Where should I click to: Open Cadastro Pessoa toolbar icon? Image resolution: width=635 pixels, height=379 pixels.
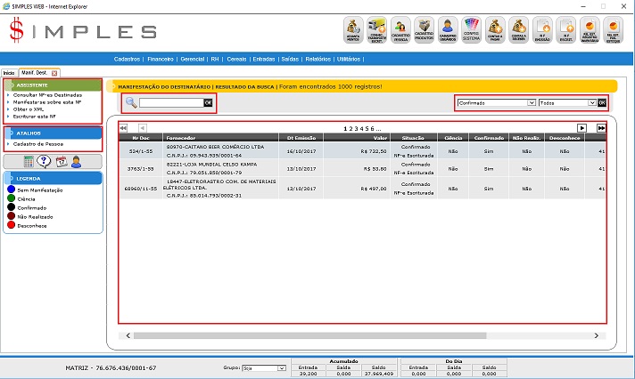pyautogui.click(x=401, y=29)
